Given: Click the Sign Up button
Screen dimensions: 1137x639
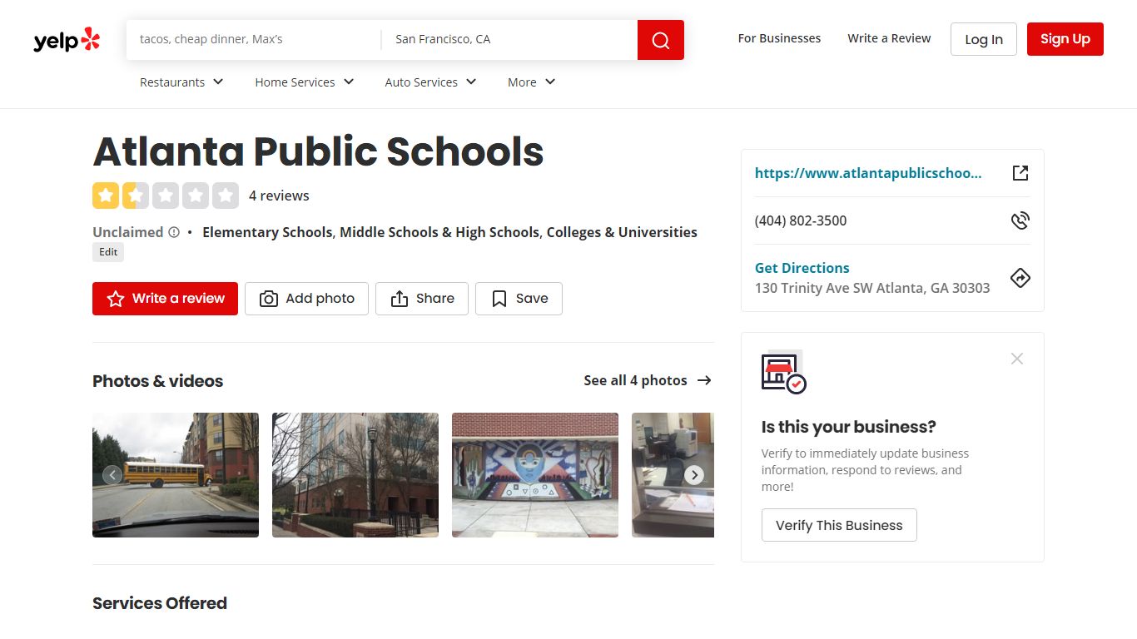Looking at the screenshot, I should [x=1065, y=39].
